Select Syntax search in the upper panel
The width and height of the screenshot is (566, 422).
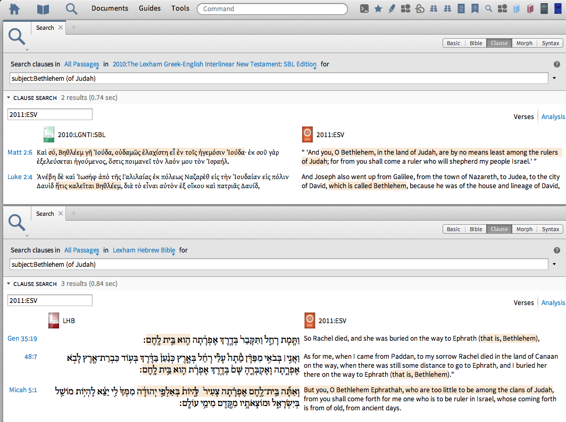[550, 43]
